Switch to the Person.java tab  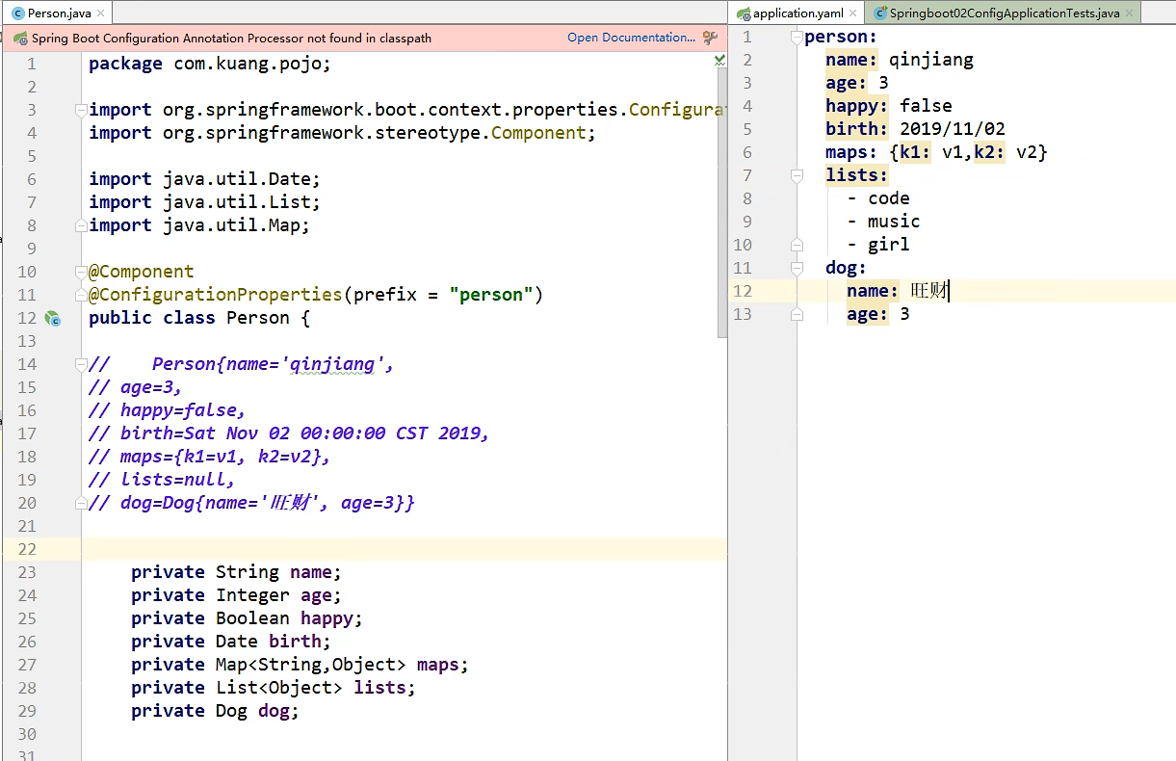59,13
